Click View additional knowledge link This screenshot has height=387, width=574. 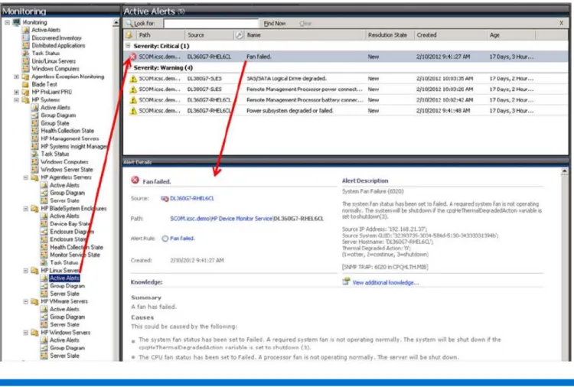pyautogui.click(x=386, y=282)
